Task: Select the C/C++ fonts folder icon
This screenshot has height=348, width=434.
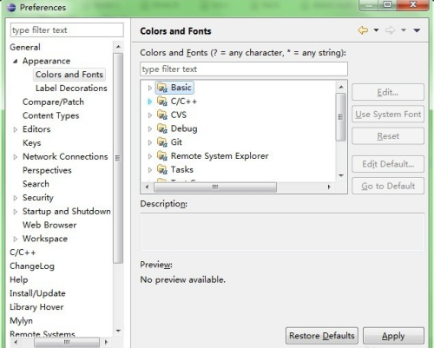Action: click(162, 102)
